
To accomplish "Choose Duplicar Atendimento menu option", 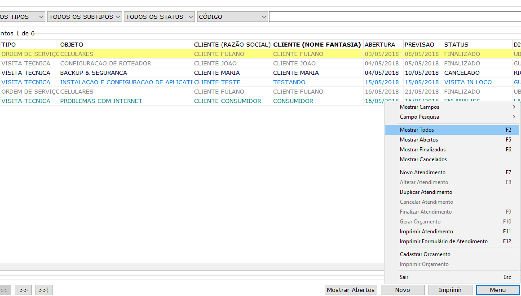I will coord(452,192).
